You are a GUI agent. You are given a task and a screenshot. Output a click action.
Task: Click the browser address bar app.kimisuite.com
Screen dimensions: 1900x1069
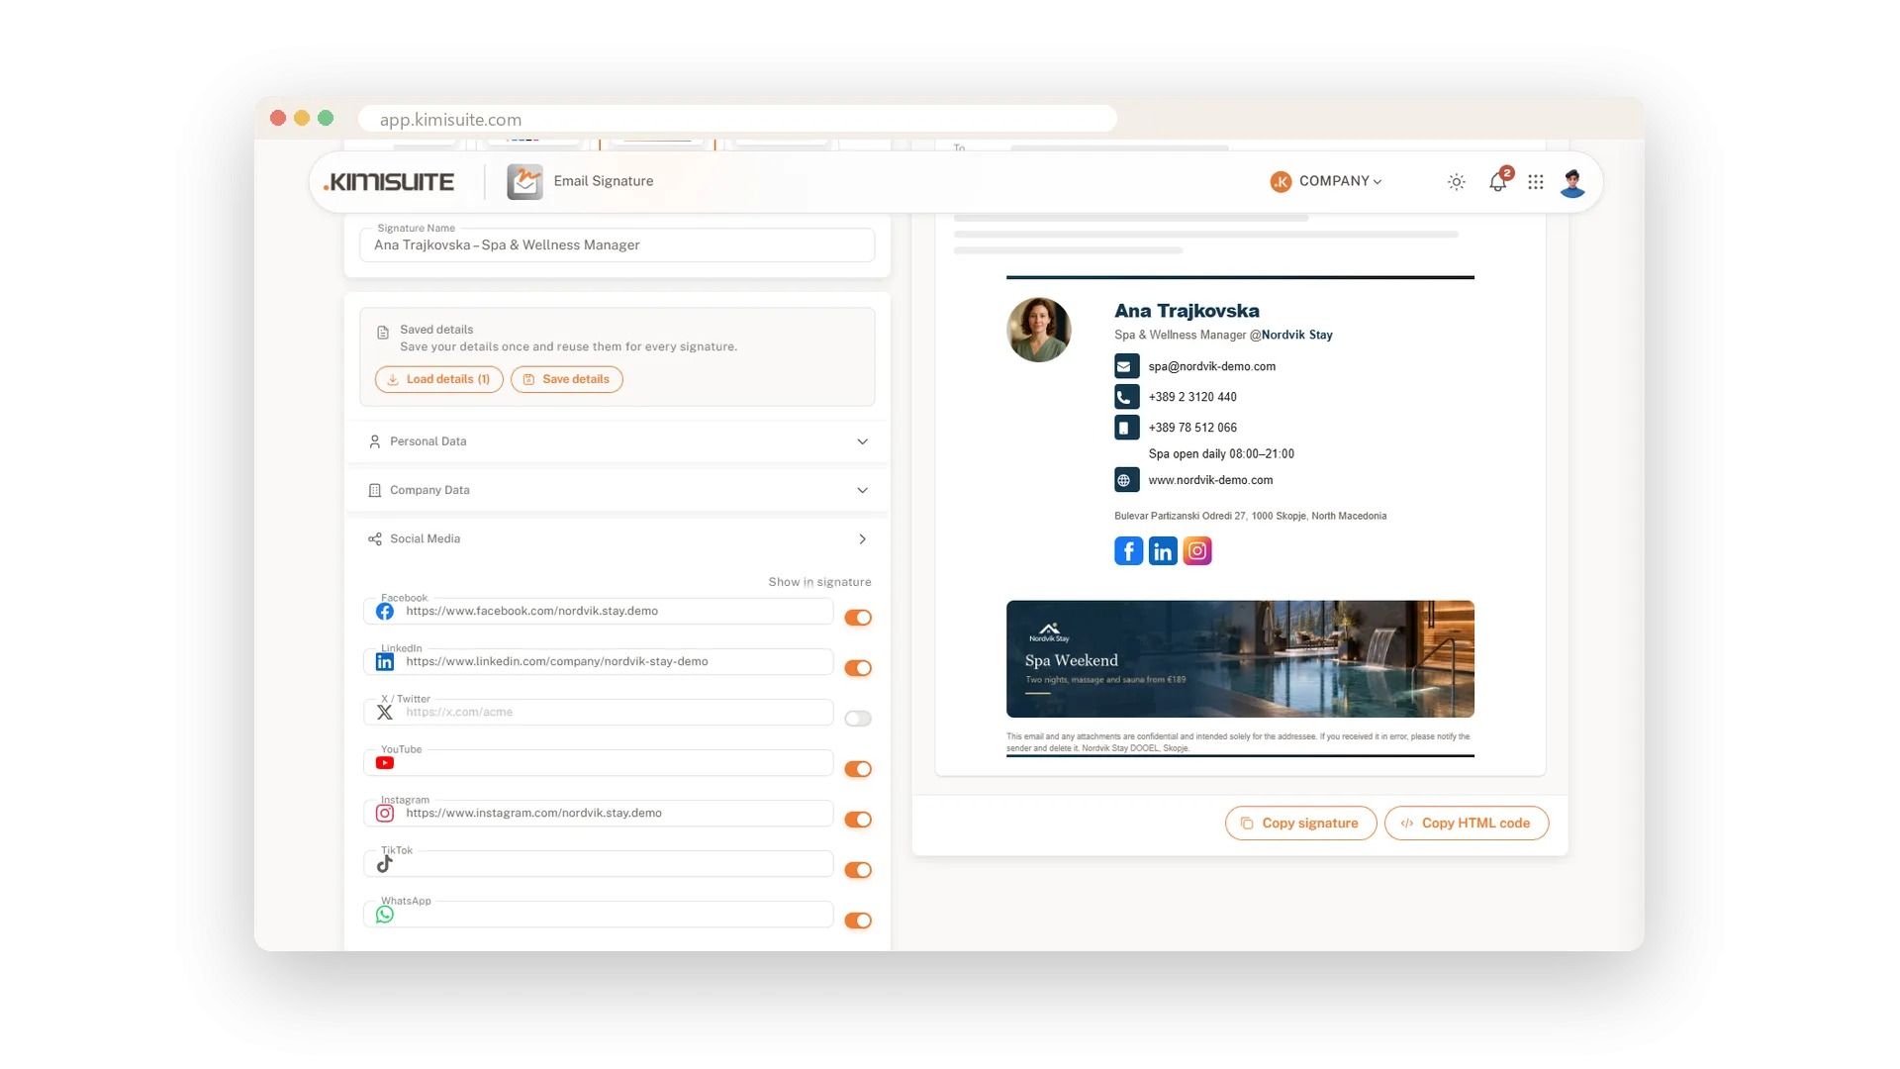point(737,119)
